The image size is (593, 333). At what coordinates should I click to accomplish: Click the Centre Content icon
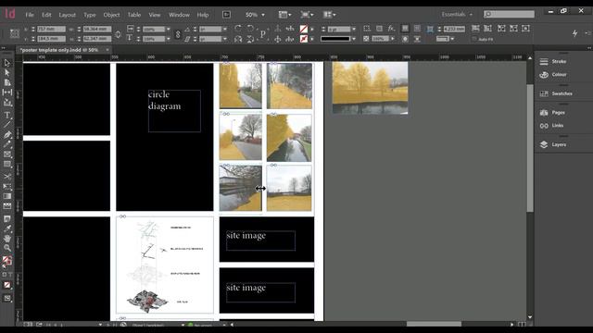[525, 29]
